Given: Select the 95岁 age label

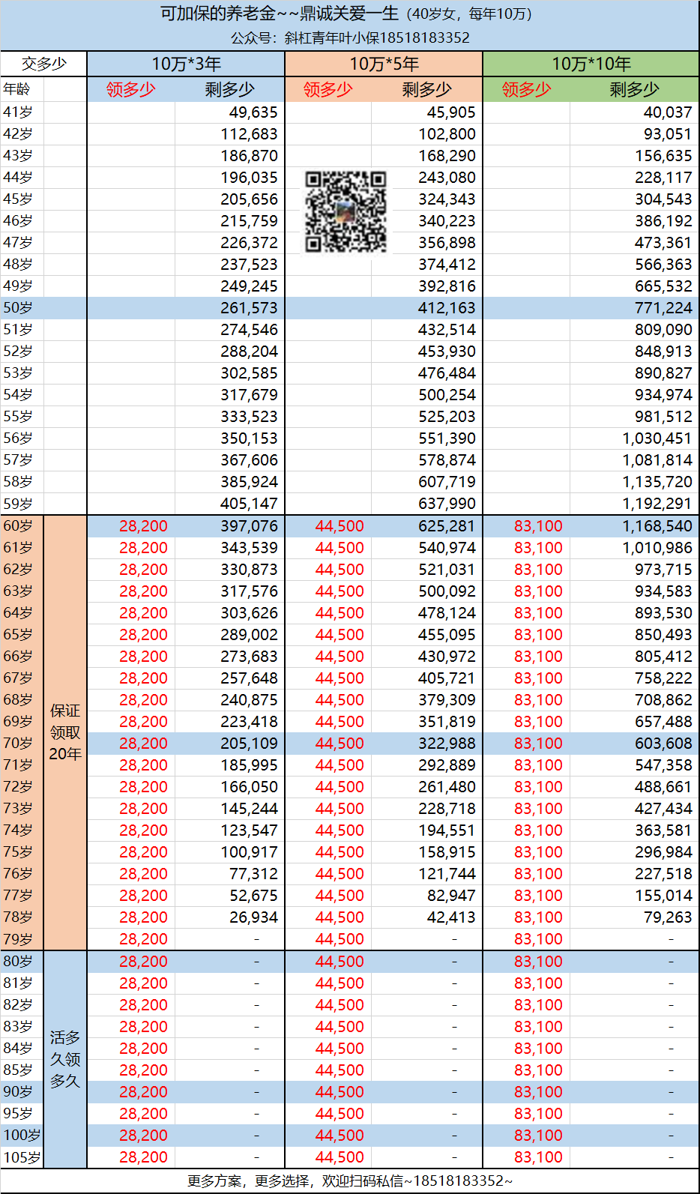Looking at the screenshot, I should tap(18, 1114).
